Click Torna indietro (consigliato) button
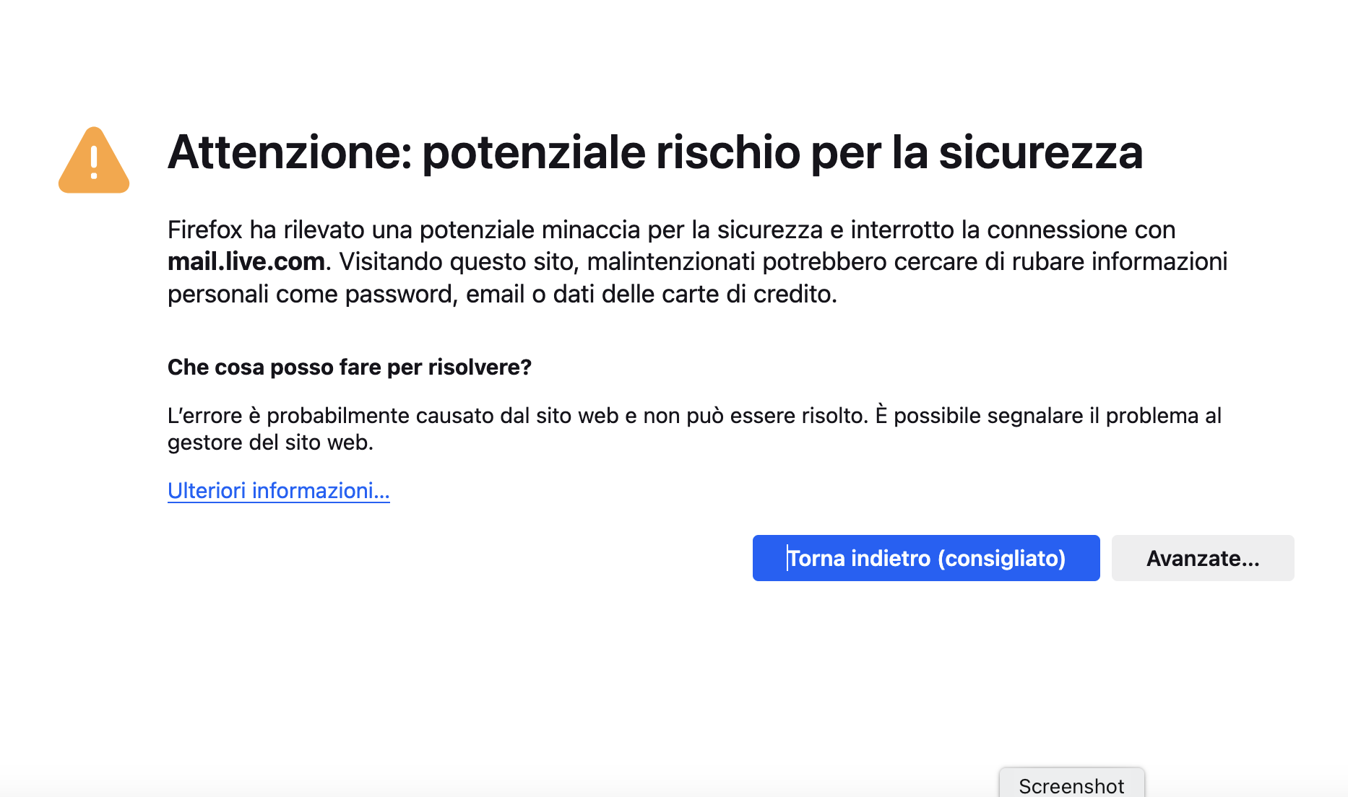The width and height of the screenshot is (1348, 797). point(926,558)
